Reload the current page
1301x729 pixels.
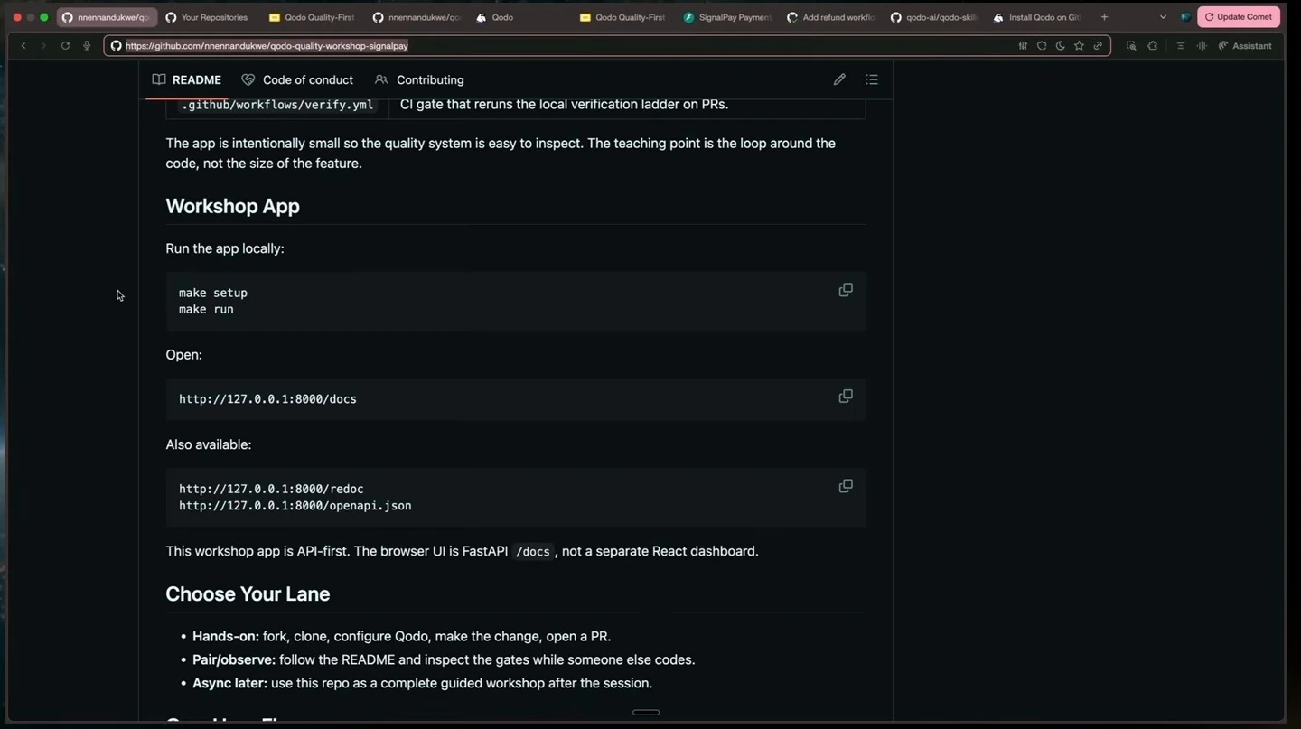tap(65, 46)
